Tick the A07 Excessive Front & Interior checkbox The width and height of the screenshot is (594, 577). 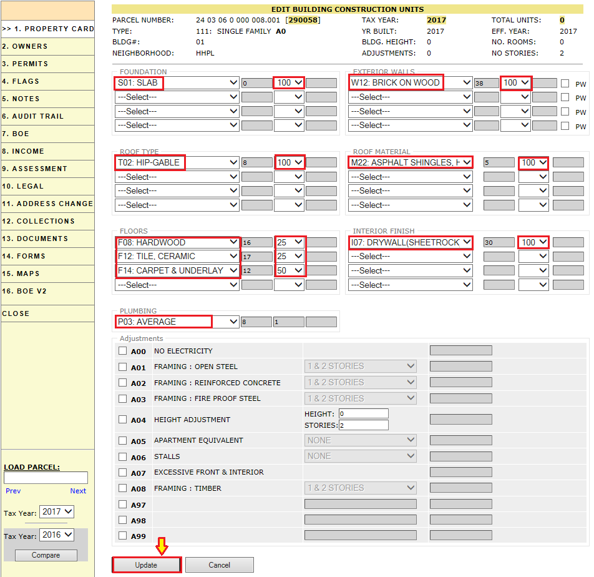(x=123, y=473)
